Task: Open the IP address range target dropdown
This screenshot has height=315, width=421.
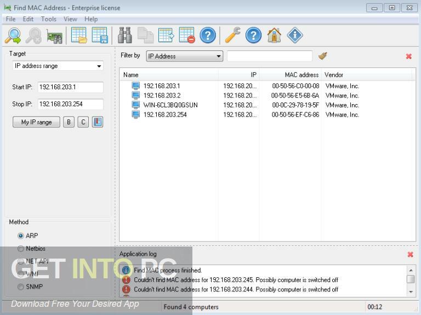Action: click(58, 66)
